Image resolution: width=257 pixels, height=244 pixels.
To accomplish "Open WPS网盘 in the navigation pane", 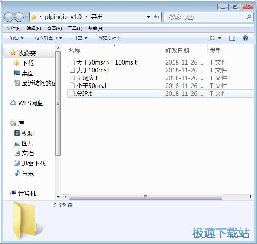I will [x=31, y=103].
